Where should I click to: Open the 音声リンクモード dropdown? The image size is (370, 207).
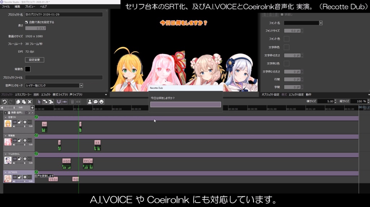[81, 85]
